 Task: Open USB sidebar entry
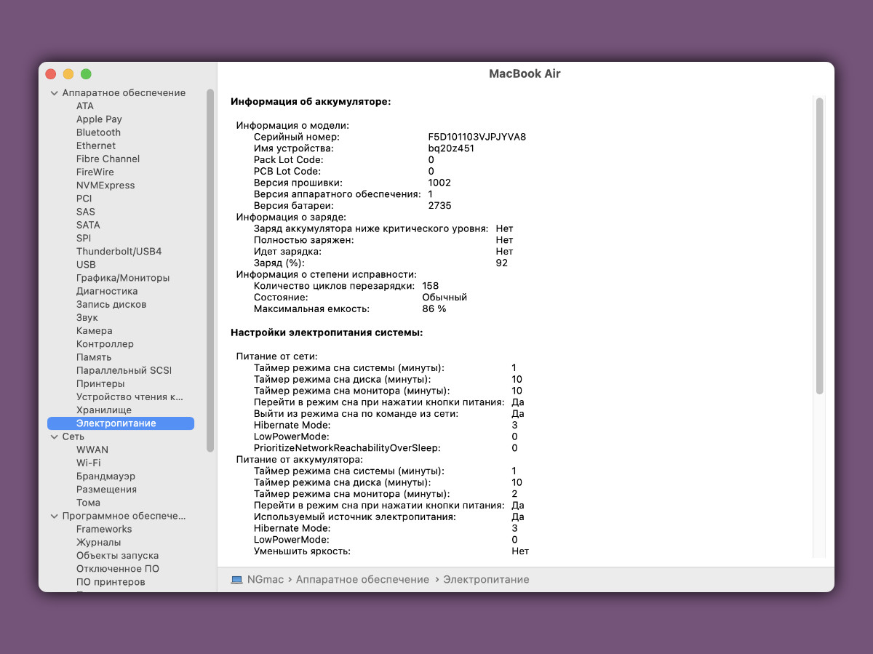86,265
